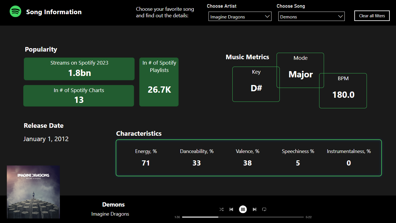Viewport: 396px width, 223px height.
Task: Toggle the repeat icon
Action: point(264,209)
